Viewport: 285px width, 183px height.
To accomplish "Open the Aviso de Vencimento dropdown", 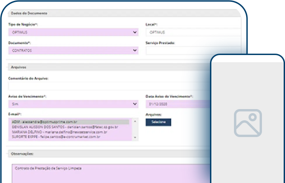I will coord(73,104).
